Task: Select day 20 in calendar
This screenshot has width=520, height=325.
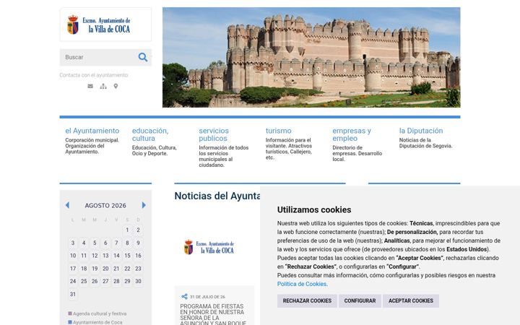Action: (105, 269)
